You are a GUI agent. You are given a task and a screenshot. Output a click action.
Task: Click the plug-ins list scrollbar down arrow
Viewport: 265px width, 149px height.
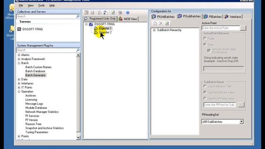point(78,137)
